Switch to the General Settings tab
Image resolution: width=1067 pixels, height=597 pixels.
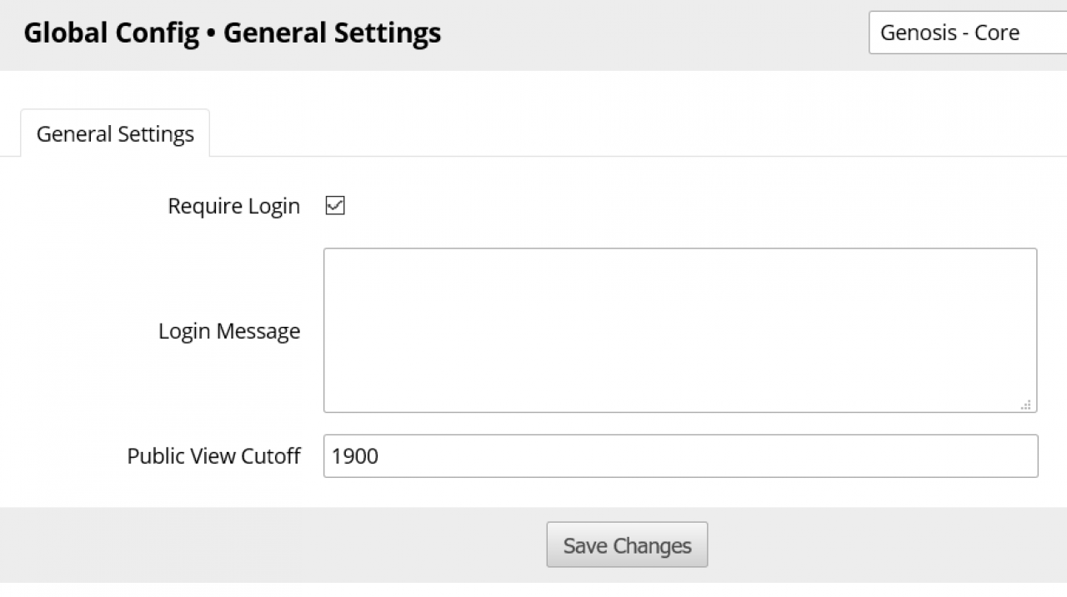(115, 134)
